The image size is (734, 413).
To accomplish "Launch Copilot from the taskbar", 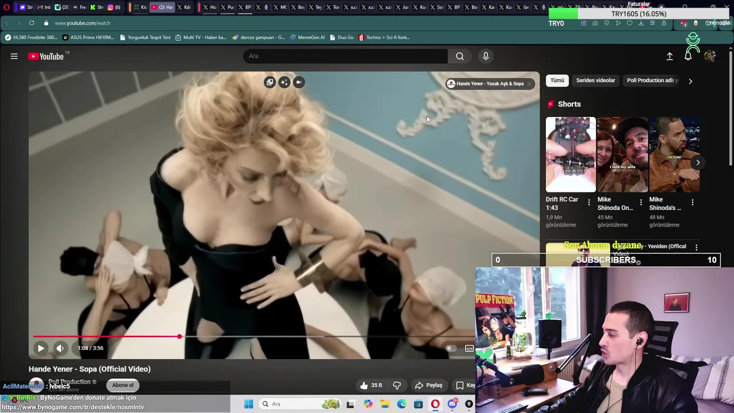I will [x=368, y=404].
